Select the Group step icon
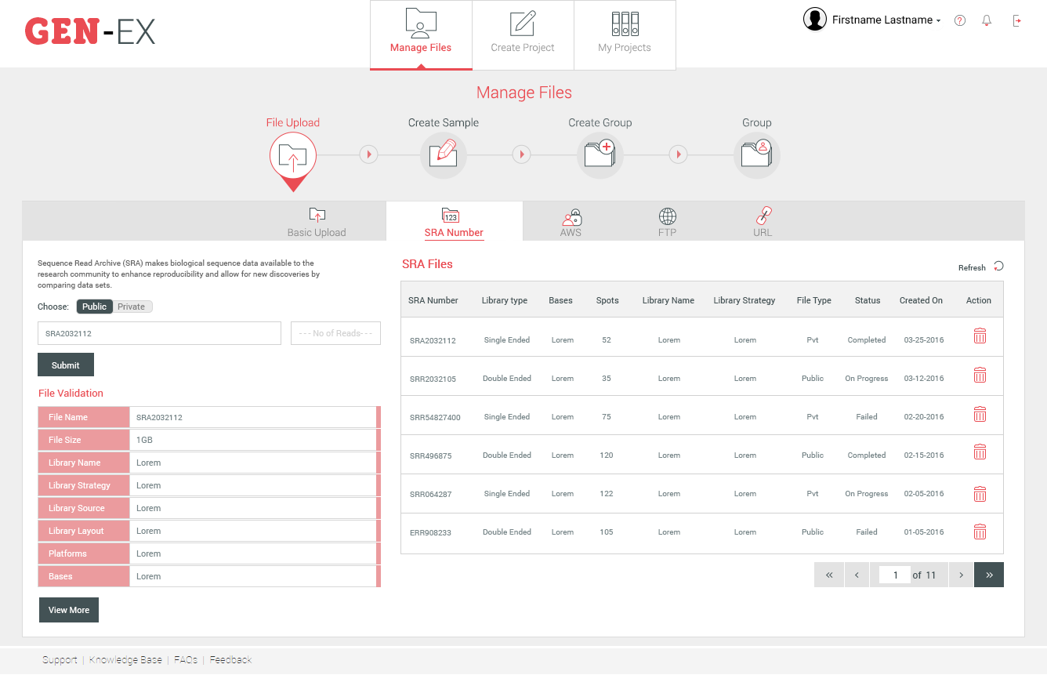 point(756,154)
